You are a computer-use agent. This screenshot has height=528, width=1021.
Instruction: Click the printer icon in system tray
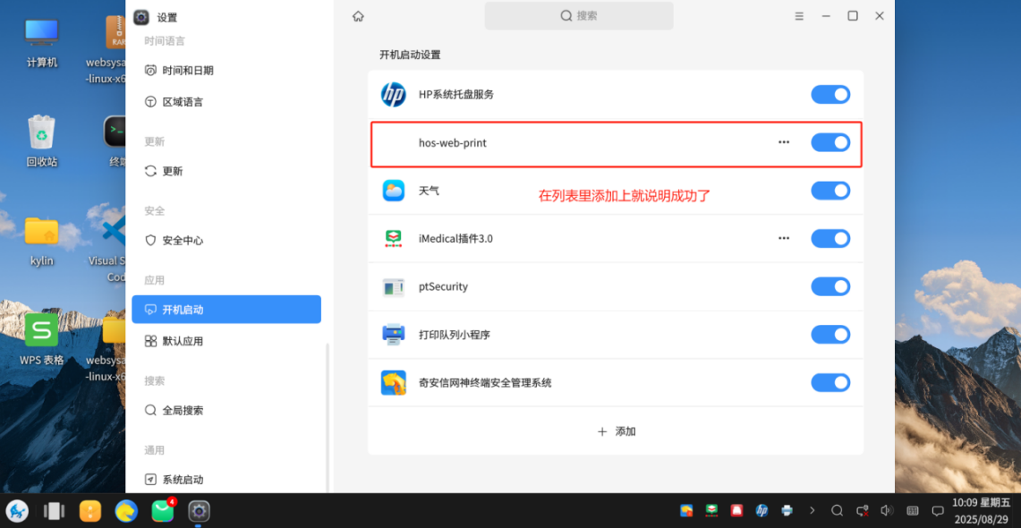click(787, 510)
